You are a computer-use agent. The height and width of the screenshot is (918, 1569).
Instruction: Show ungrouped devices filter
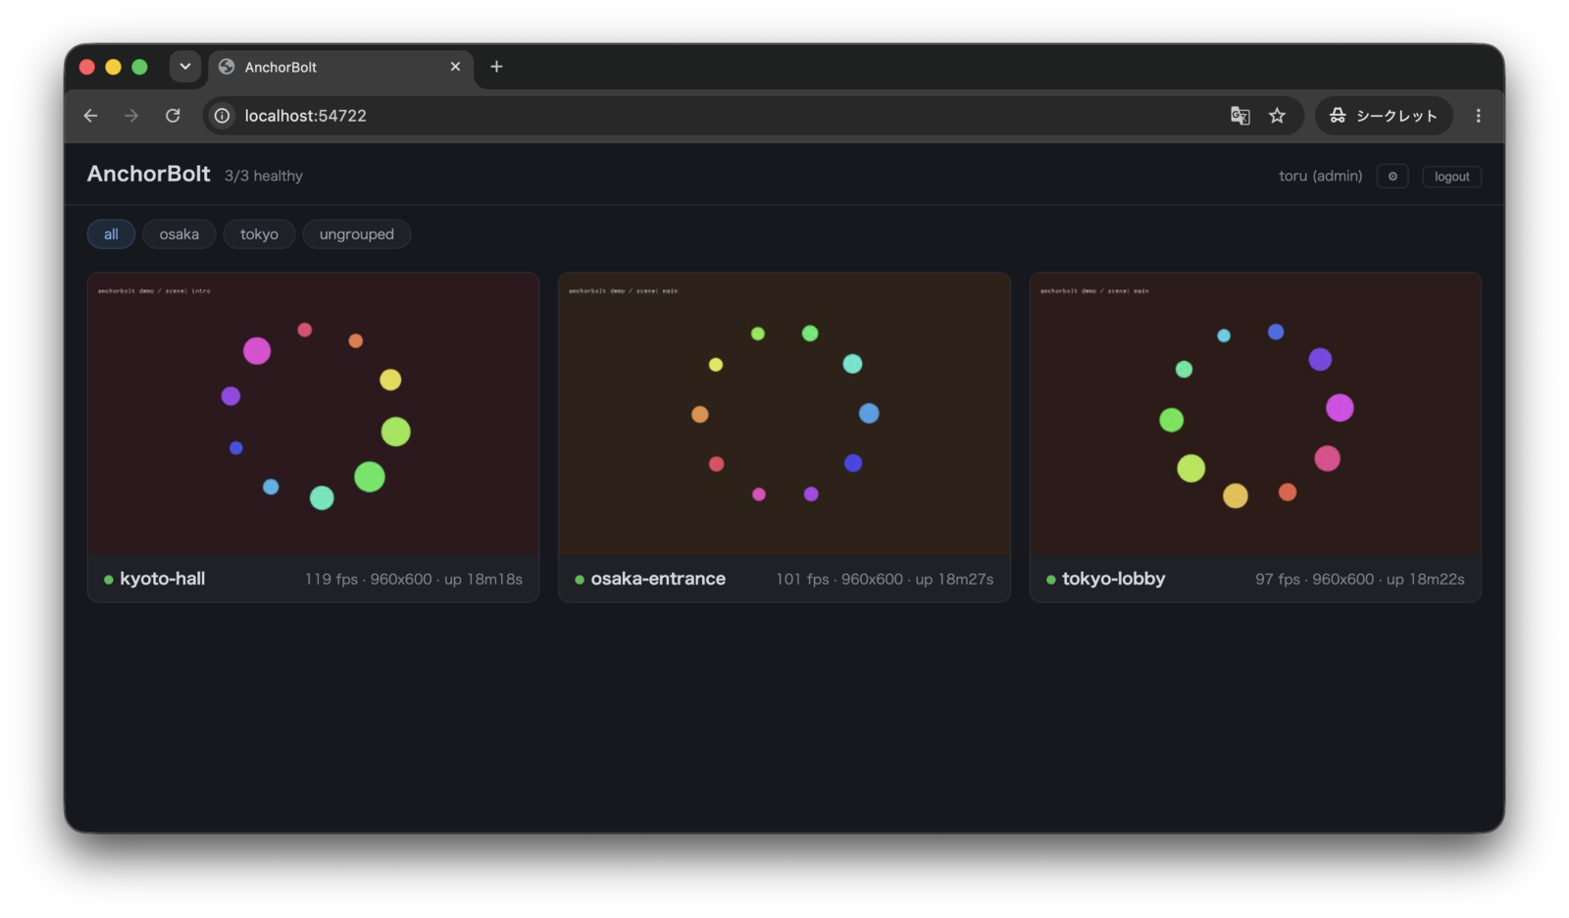coord(357,234)
